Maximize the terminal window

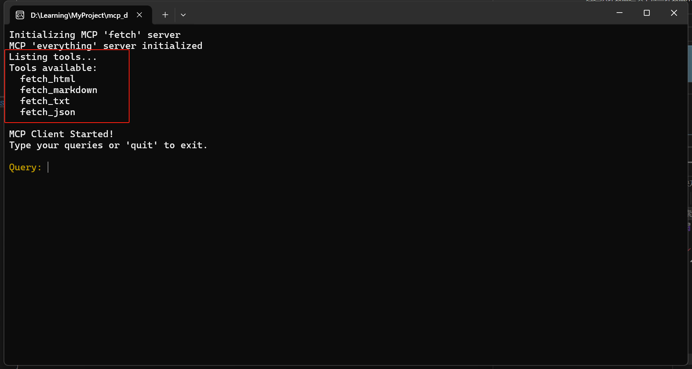click(x=647, y=13)
